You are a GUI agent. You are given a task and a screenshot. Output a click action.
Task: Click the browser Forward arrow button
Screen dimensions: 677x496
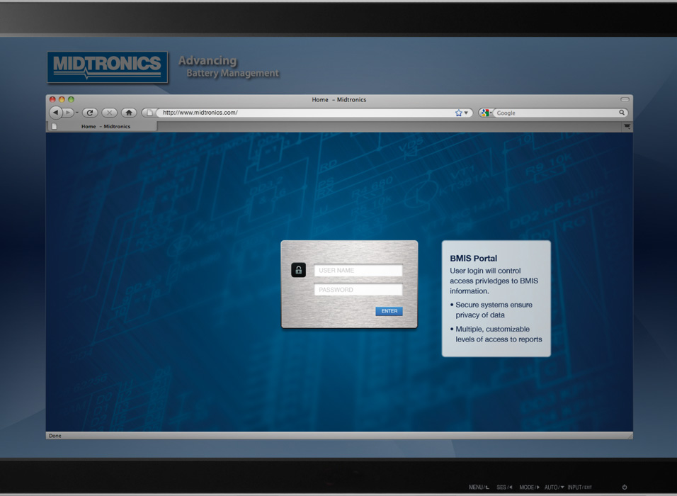coord(67,113)
